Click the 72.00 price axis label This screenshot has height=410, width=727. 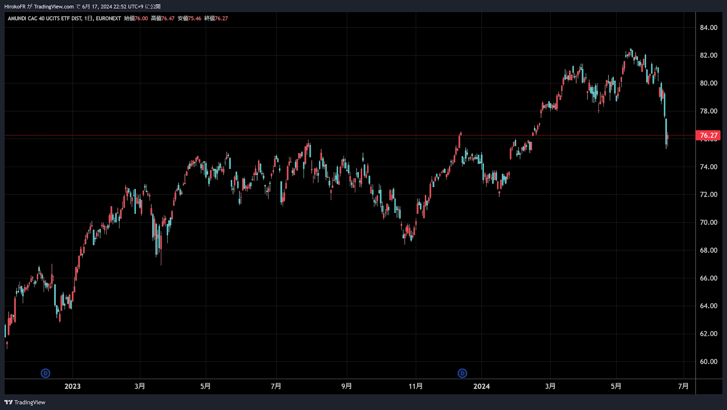(x=708, y=194)
